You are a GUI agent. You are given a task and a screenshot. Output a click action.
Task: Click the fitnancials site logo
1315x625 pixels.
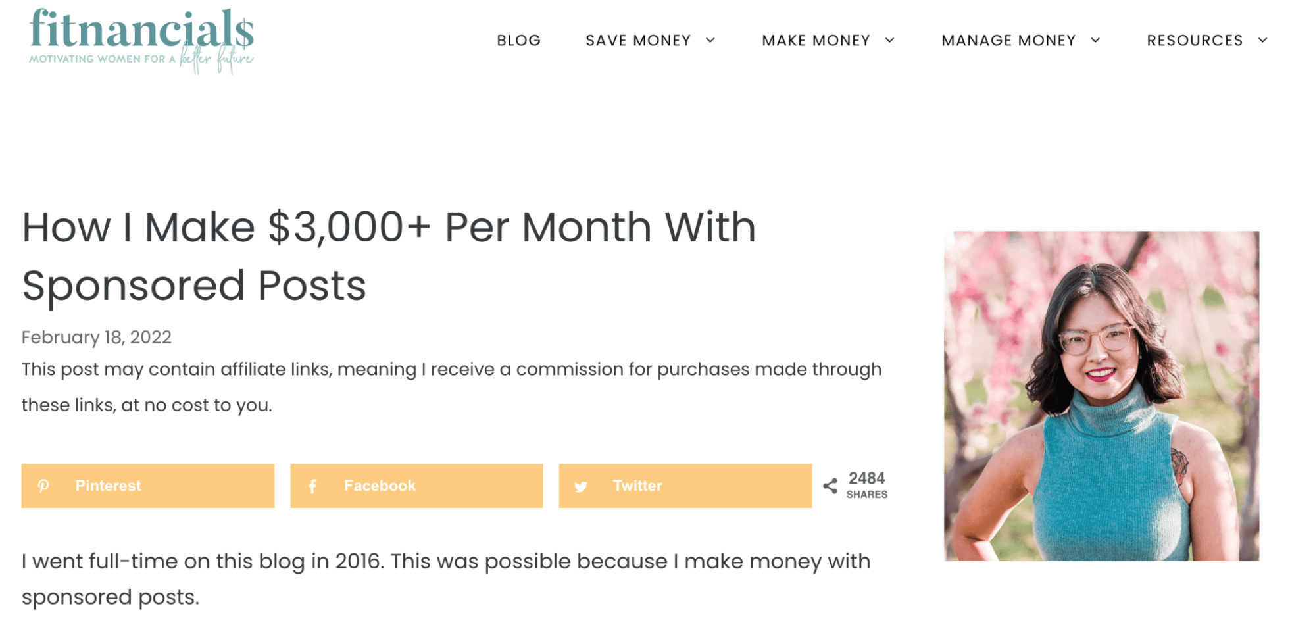pos(141,39)
